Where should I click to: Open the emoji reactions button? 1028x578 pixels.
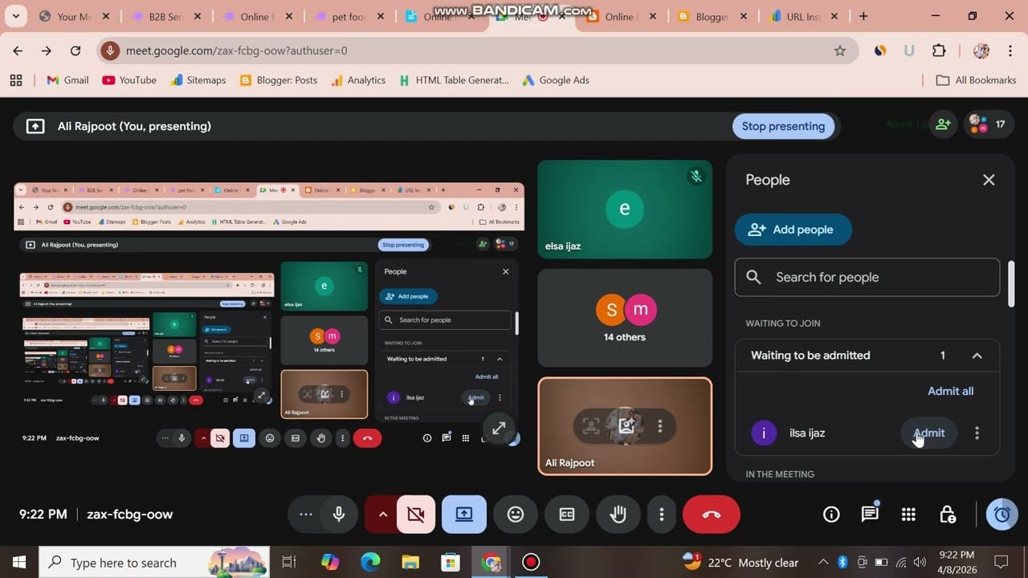(516, 515)
